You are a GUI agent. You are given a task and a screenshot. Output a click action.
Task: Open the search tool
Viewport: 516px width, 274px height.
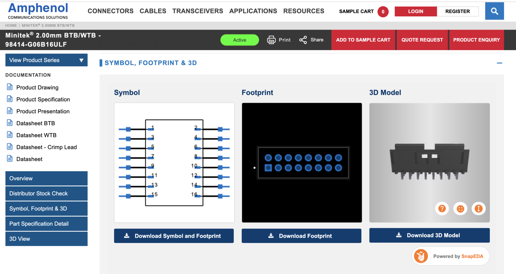(x=494, y=11)
